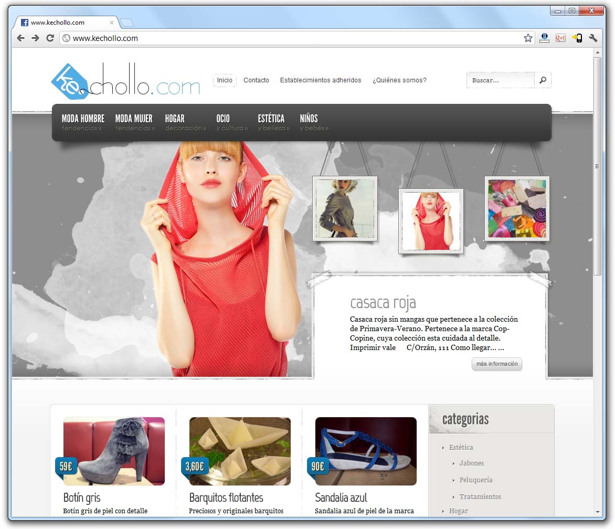Click the page vertical scrollbar thumb
The image size is (615, 529).
click(x=597, y=166)
